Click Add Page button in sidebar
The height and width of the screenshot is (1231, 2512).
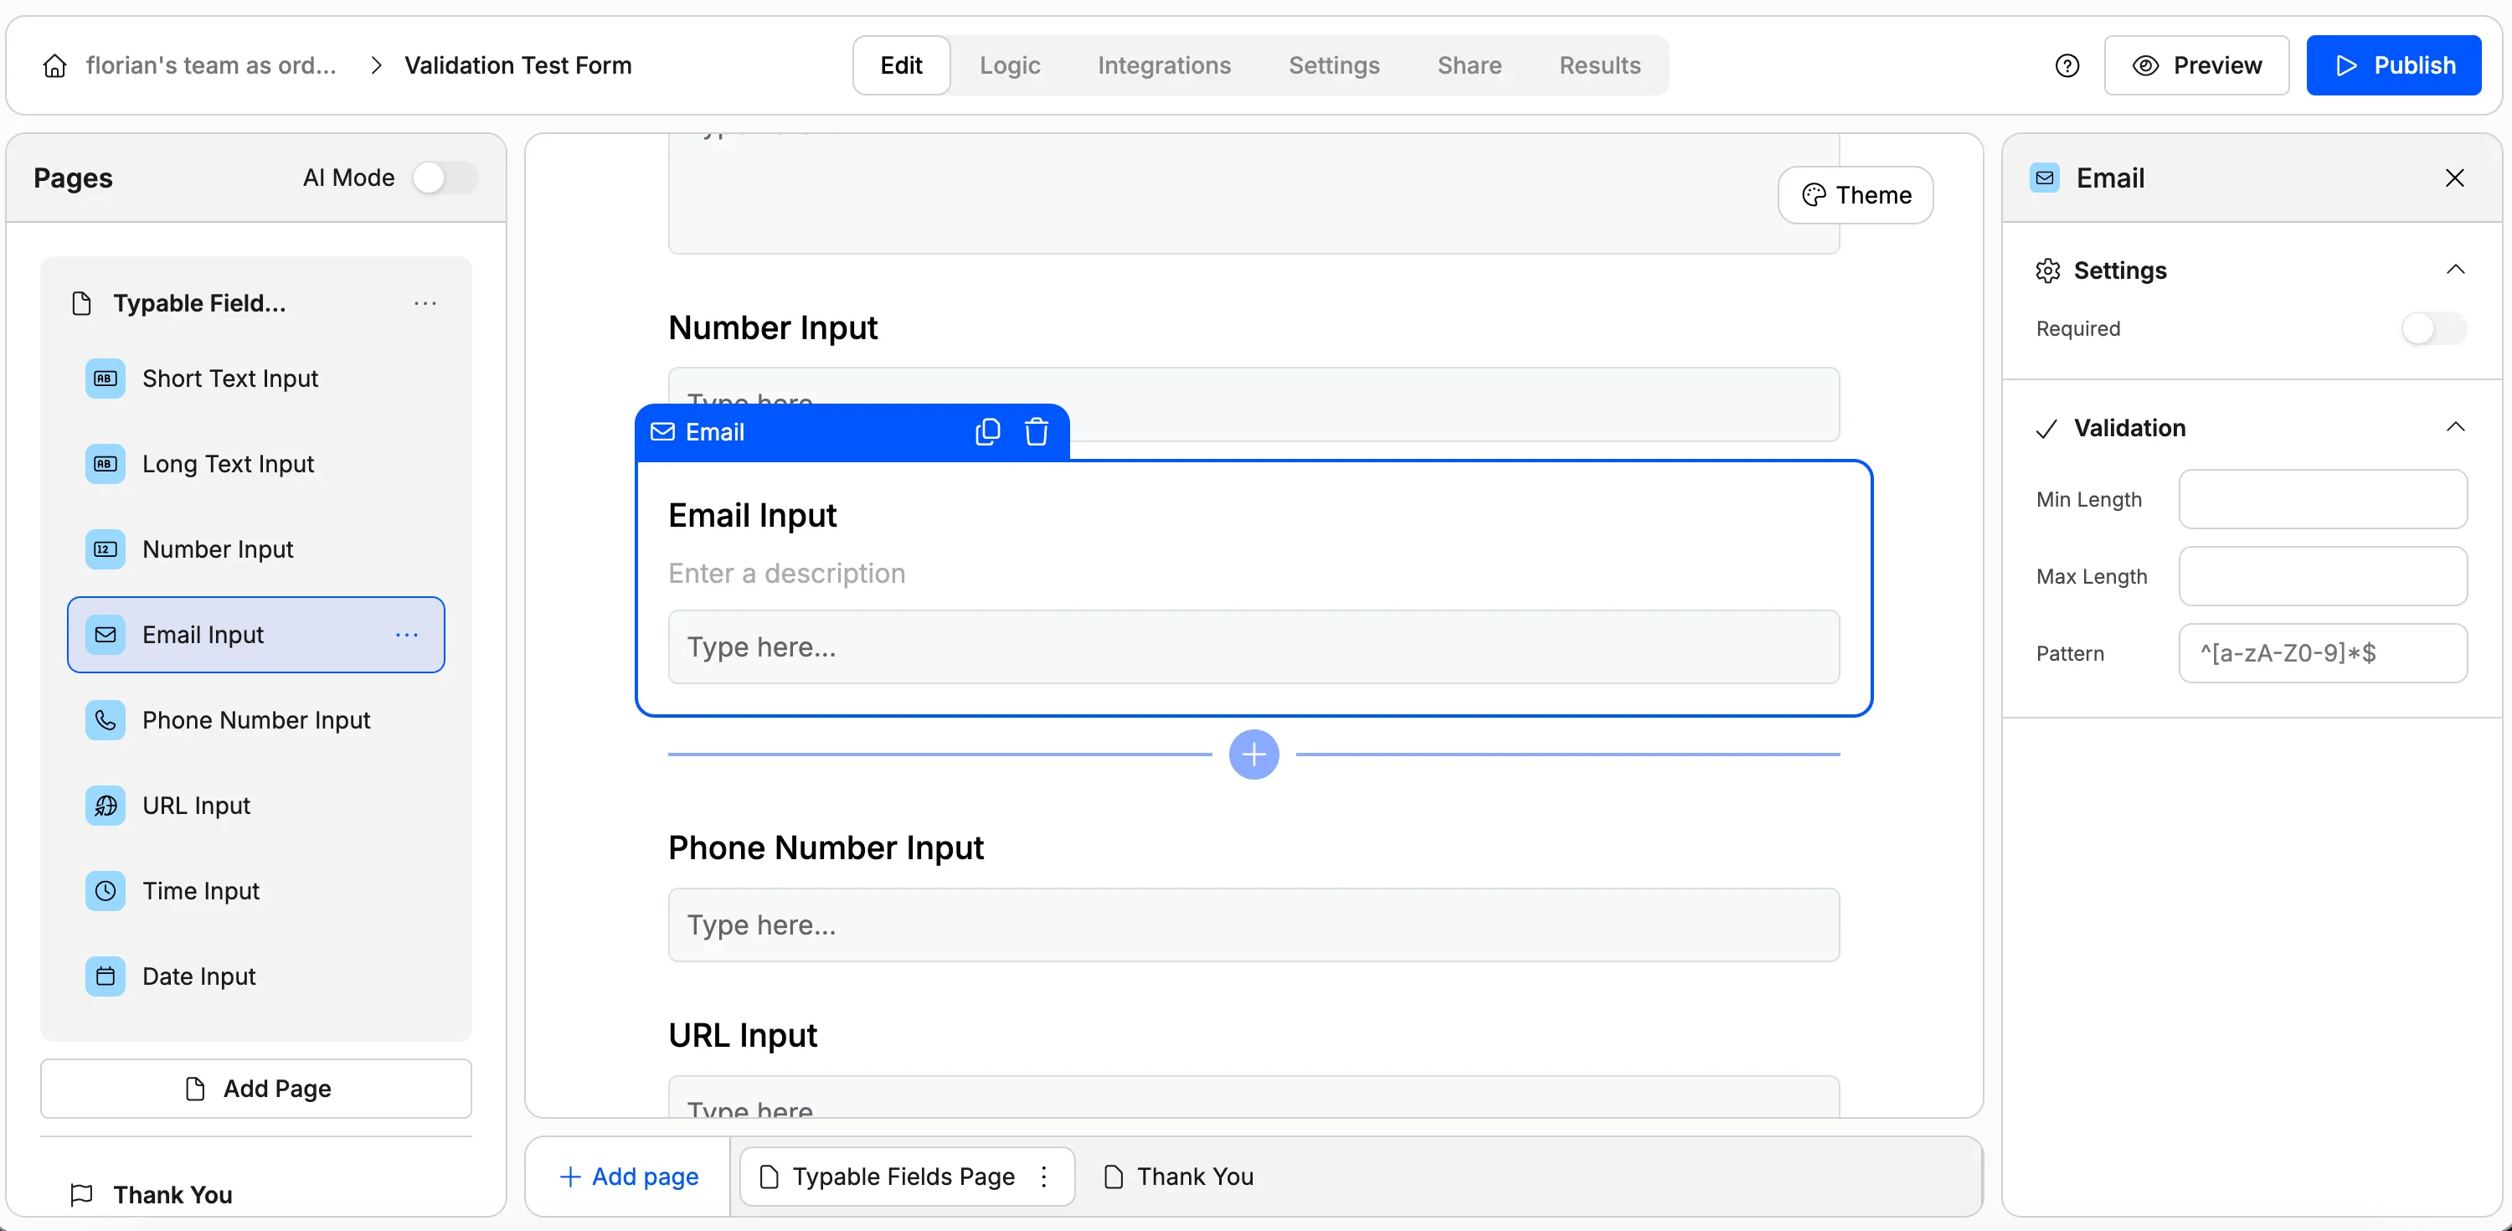(255, 1089)
